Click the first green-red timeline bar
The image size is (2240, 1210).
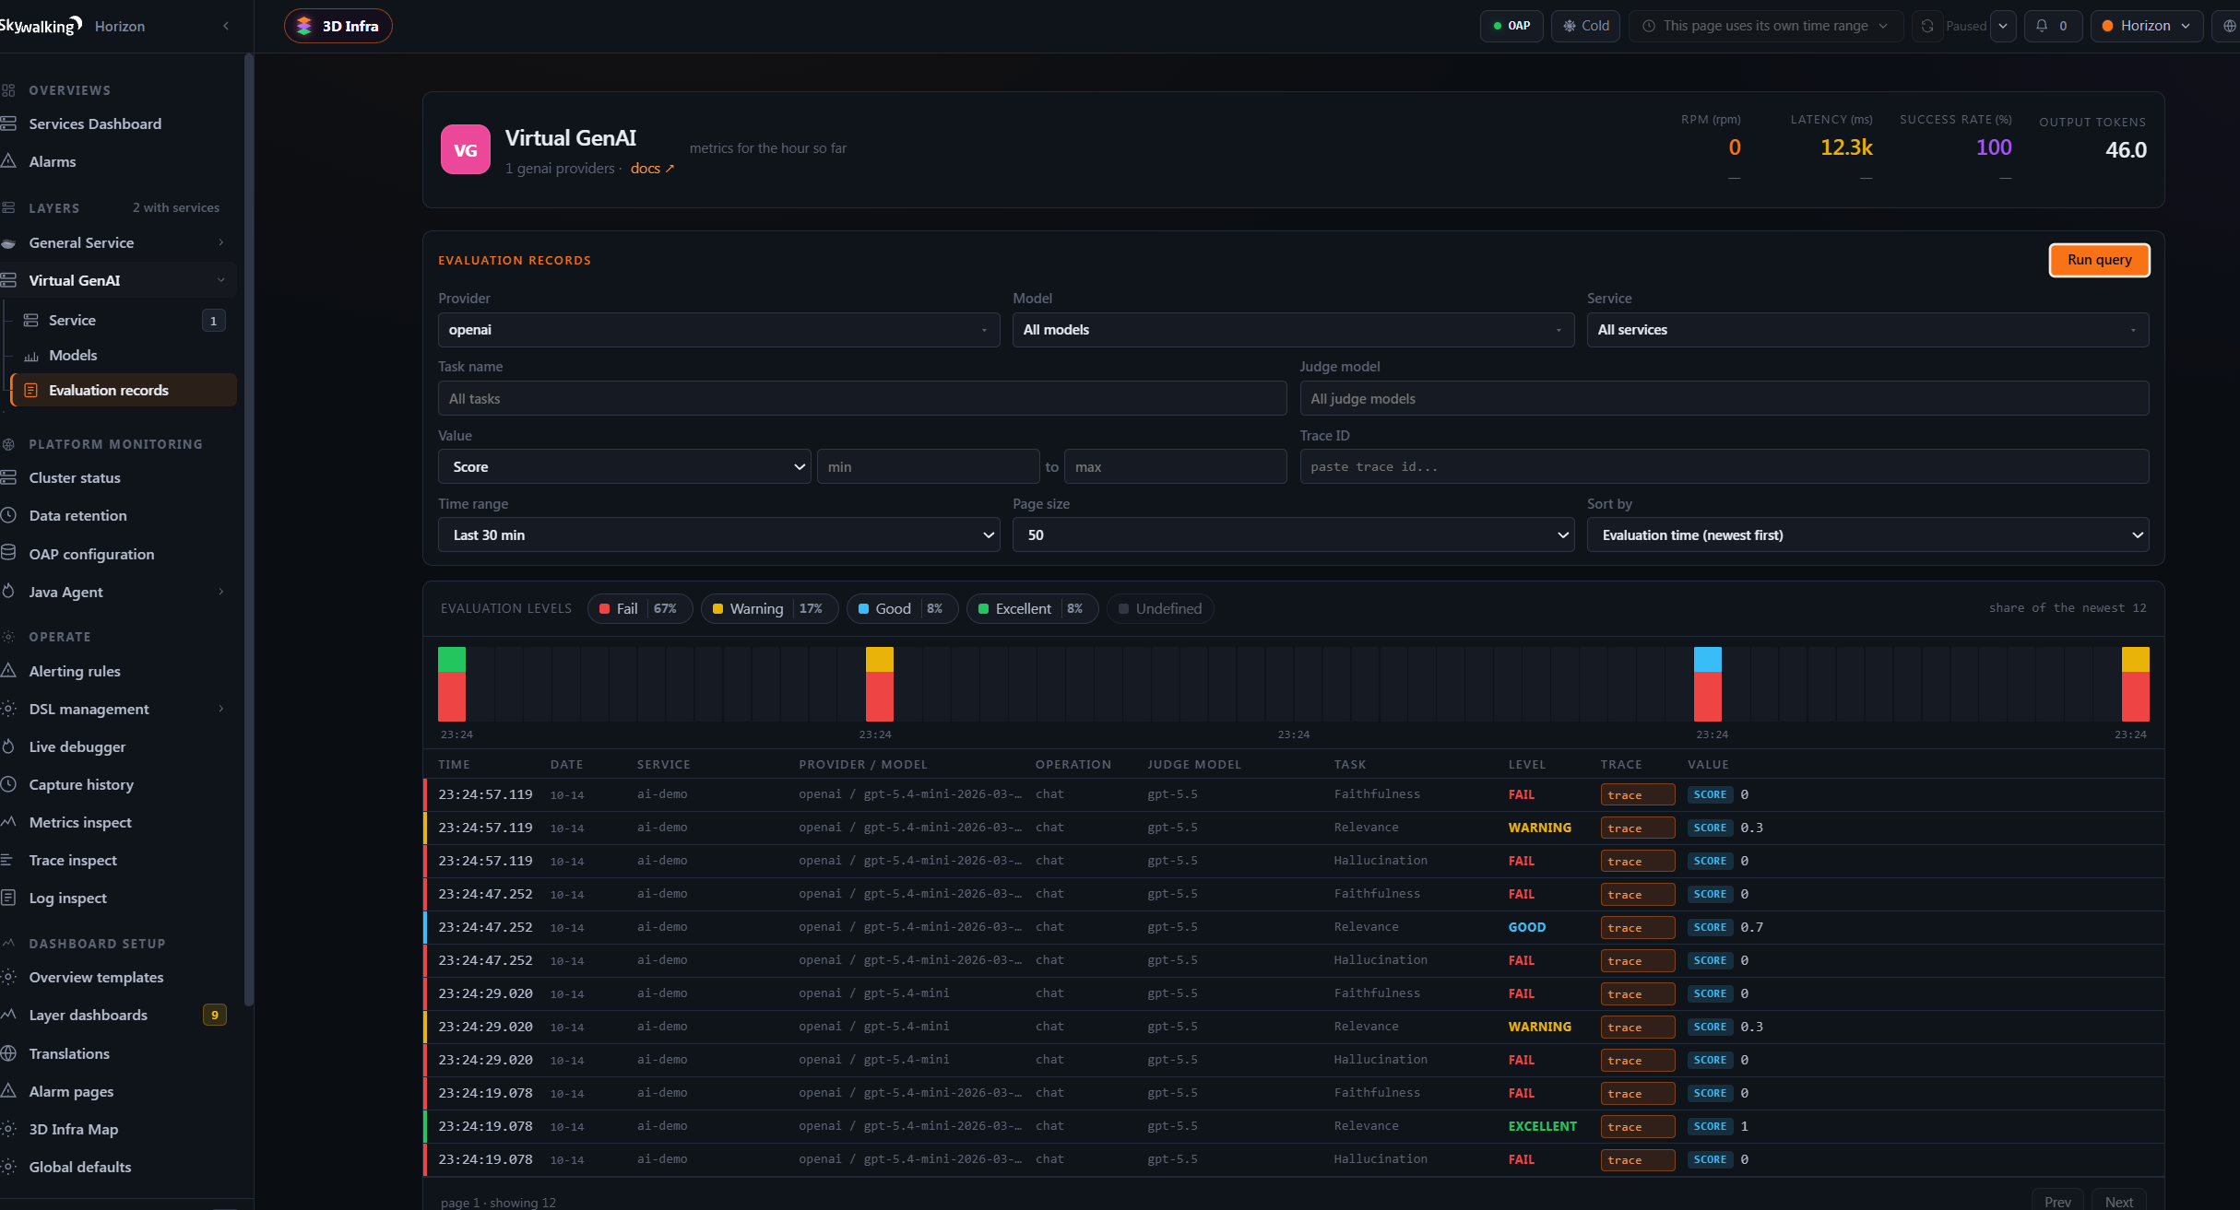[x=452, y=684]
